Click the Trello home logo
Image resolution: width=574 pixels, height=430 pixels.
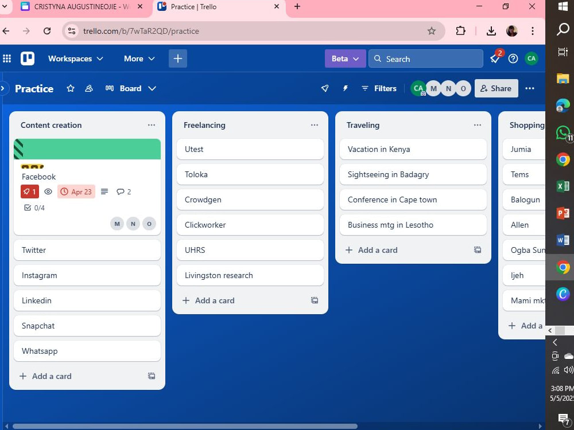point(28,58)
